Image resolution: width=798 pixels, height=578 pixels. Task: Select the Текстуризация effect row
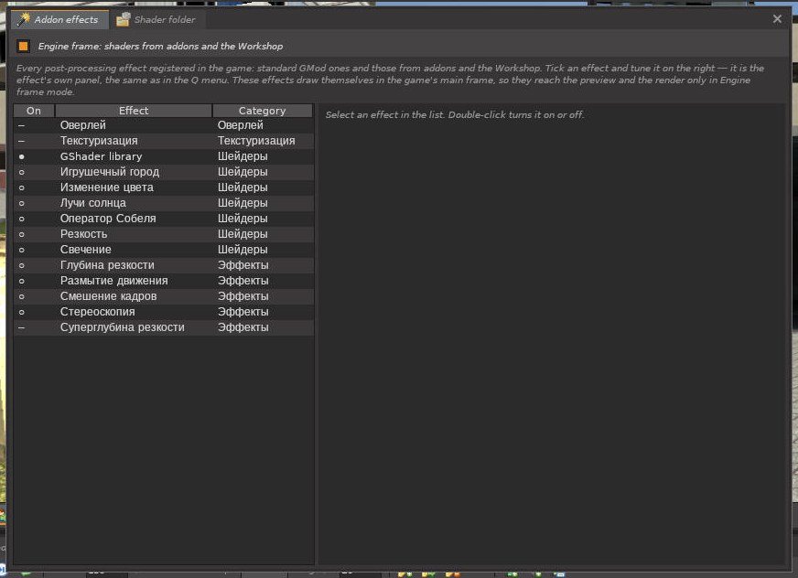coord(164,141)
